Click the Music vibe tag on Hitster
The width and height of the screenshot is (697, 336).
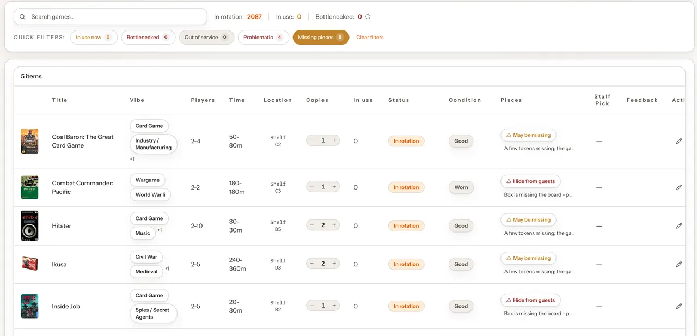[x=143, y=233]
